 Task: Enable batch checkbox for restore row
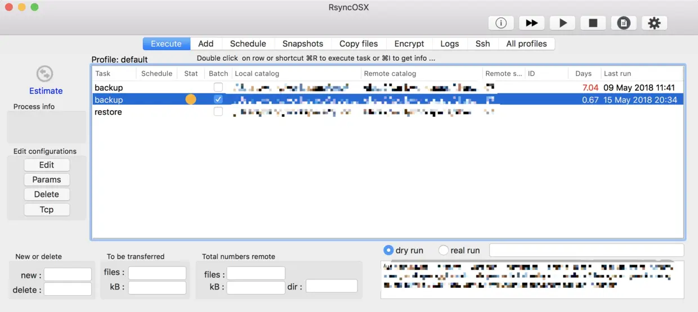(218, 112)
